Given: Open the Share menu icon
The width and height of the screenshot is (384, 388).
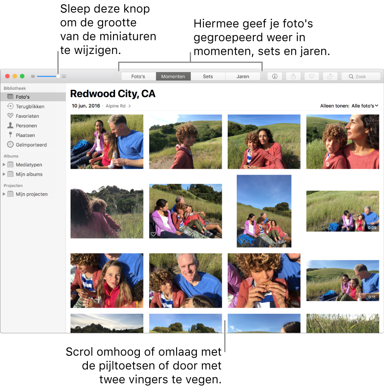Looking at the screenshot, I should pyautogui.click(x=293, y=76).
